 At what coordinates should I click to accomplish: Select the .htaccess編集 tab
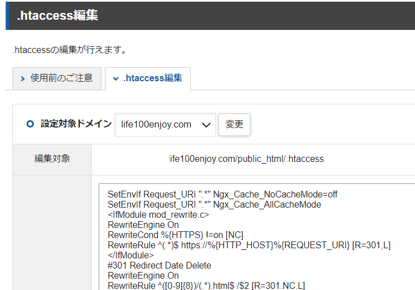148,78
